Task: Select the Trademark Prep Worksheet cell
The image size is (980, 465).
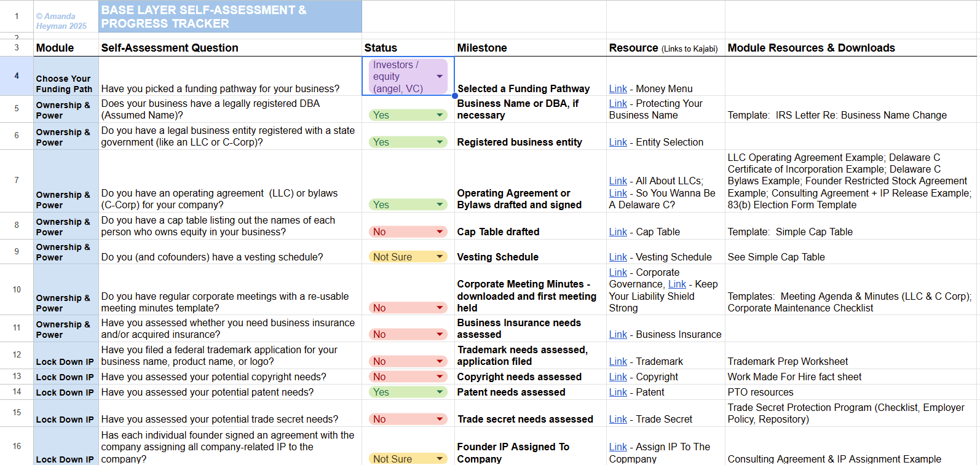Action: [851, 356]
